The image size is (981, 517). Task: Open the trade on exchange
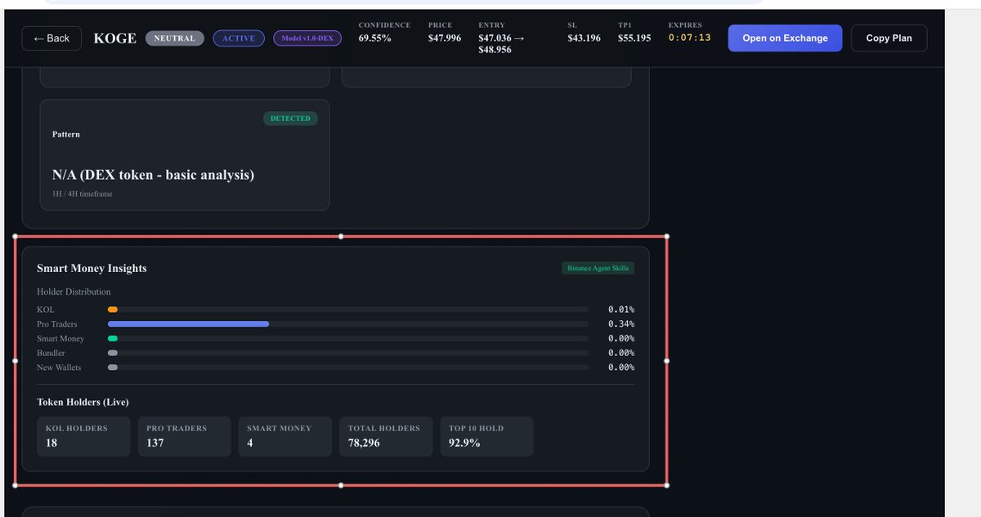click(x=785, y=38)
